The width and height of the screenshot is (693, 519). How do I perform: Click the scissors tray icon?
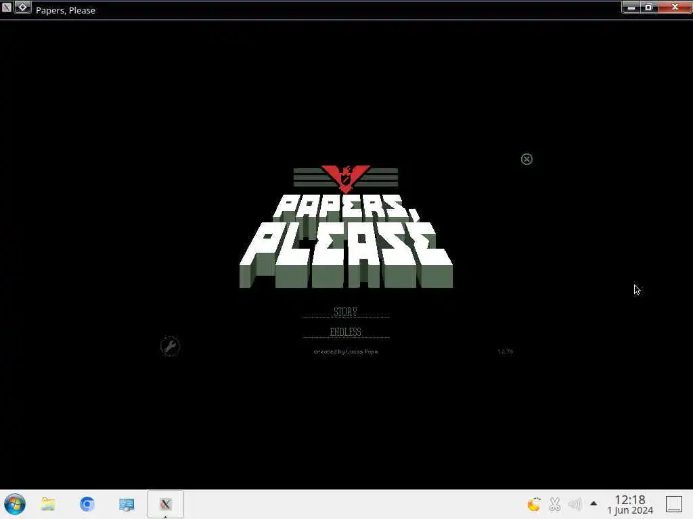tap(555, 504)
